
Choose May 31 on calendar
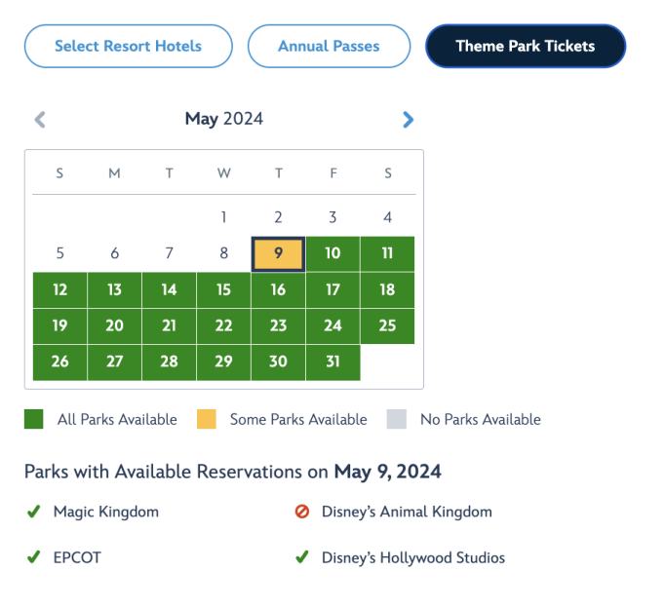(x=332, y=362)
